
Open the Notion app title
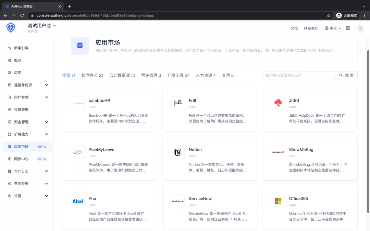(195, 150)
